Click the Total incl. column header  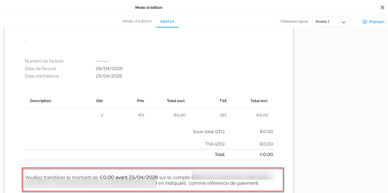click(x=259, y=101)
